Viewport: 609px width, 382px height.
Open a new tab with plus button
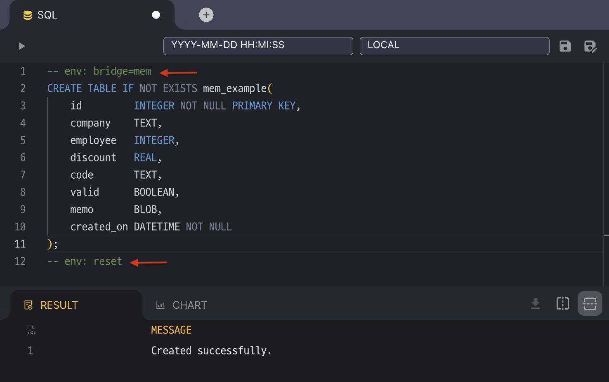coord(206,15)
